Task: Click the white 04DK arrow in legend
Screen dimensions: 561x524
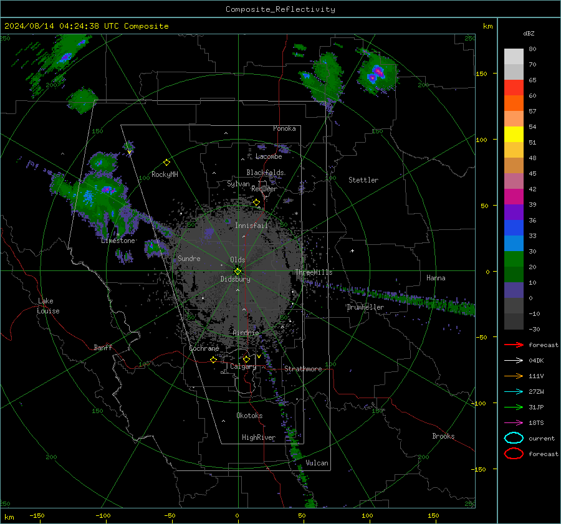Action: [514, 361]
